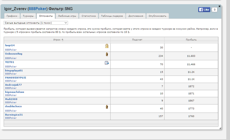Open player UnknownReg profile link
The image size is (230, 140).
click(x=14, y=54)
